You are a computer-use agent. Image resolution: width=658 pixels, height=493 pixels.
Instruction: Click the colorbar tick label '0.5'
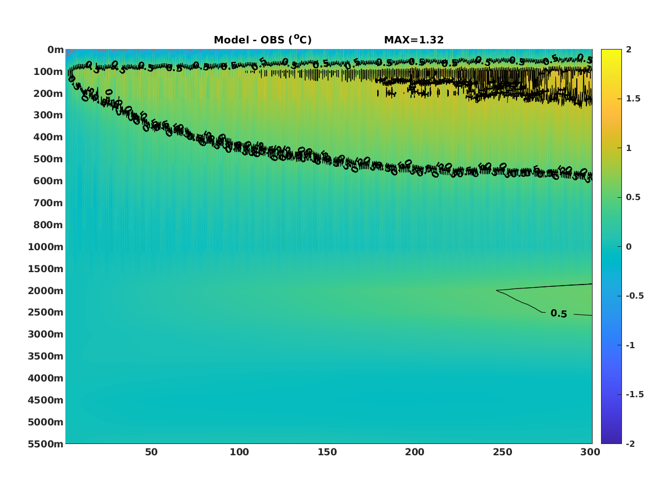[633, 197]
